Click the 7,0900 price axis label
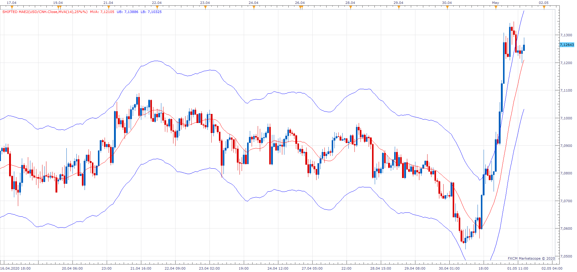The height and width of the screenshot is (272, 577). coord(566,146)
